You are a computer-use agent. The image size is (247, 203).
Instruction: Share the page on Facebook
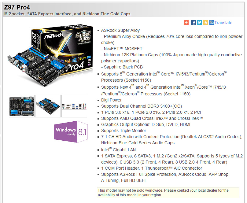[x=193, y=22]
